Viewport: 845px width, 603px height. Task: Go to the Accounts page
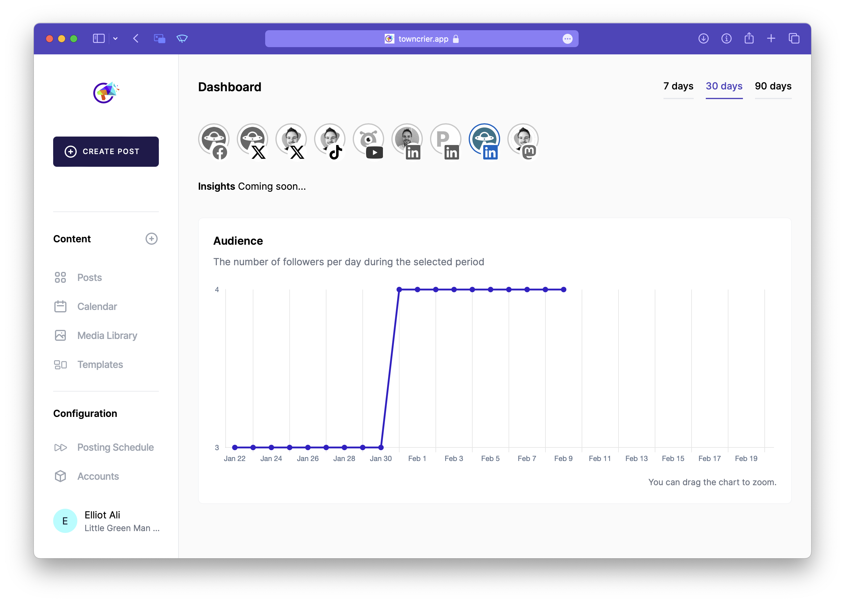(98, 476)
